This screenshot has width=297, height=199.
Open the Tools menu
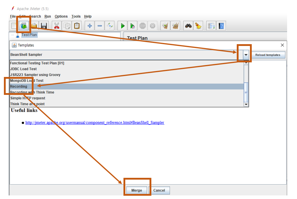click(76, 16)
